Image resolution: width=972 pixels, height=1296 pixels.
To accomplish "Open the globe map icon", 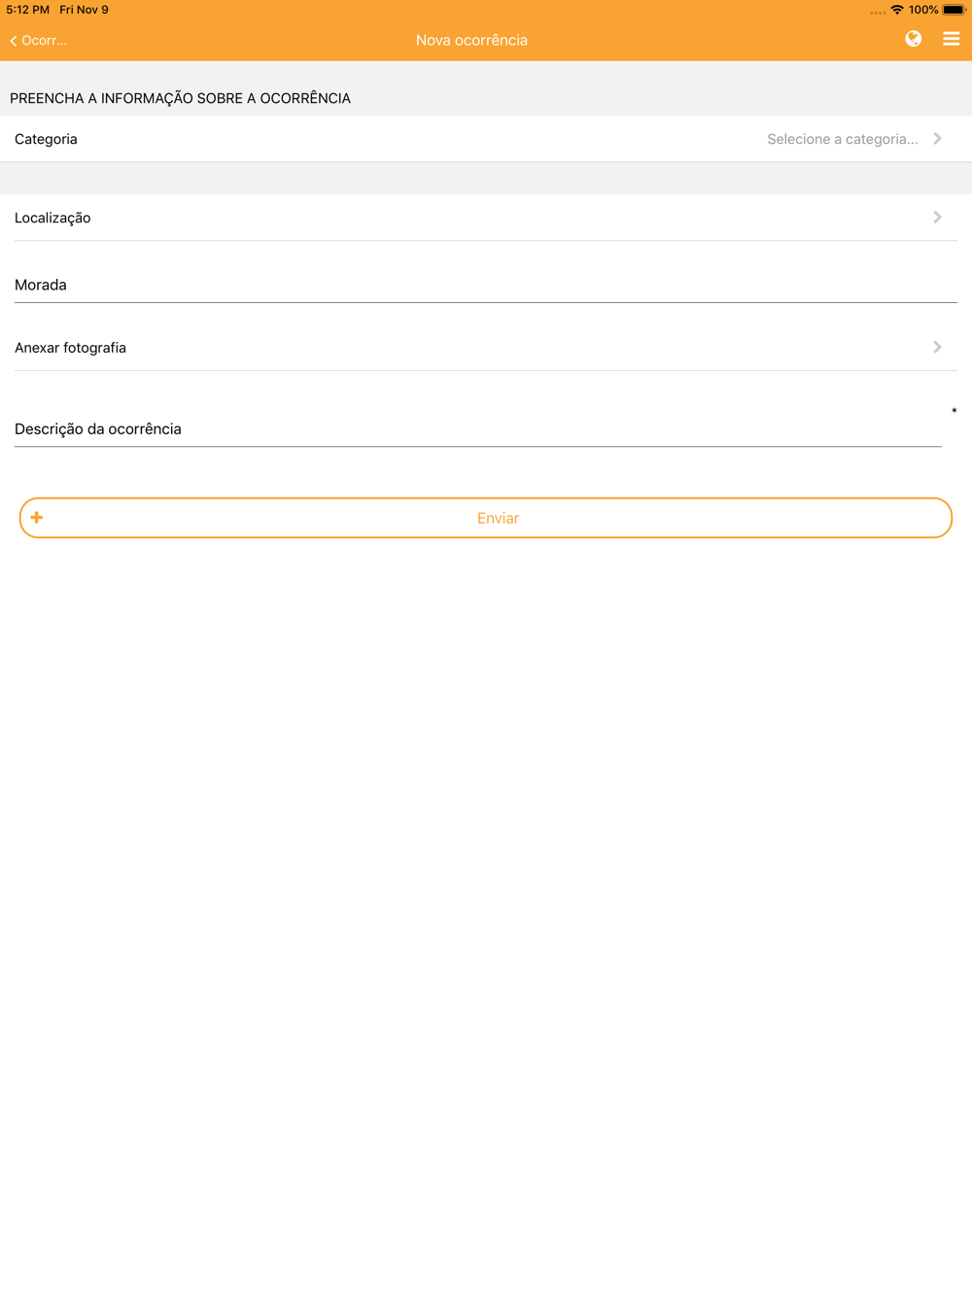I will (x=913, y=39).
